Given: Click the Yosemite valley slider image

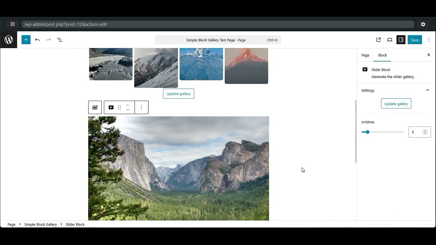Looking at the screenshot, I should (x=178, y=168).
